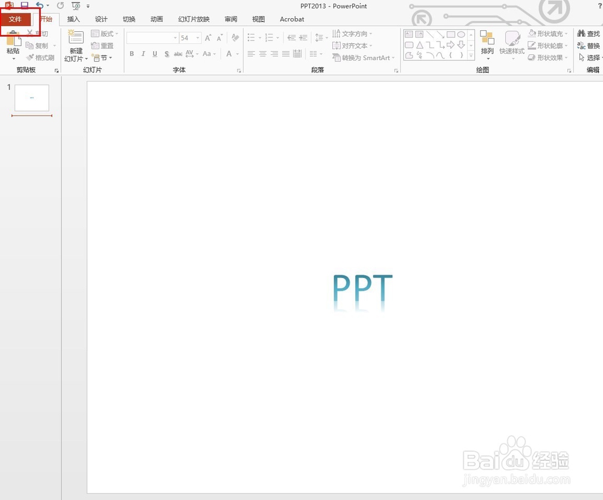Change the text direction
The width and height of the screenshot is (603, 500).
pyautogui.click(x=352, y=33)
